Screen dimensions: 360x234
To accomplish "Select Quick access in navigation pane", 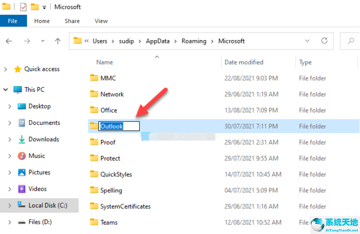I will click(x=42, y=69).
